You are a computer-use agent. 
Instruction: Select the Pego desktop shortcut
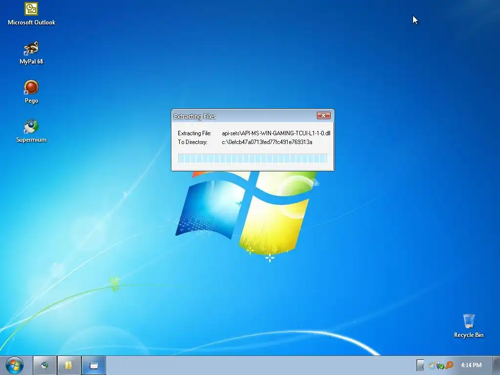31,92
